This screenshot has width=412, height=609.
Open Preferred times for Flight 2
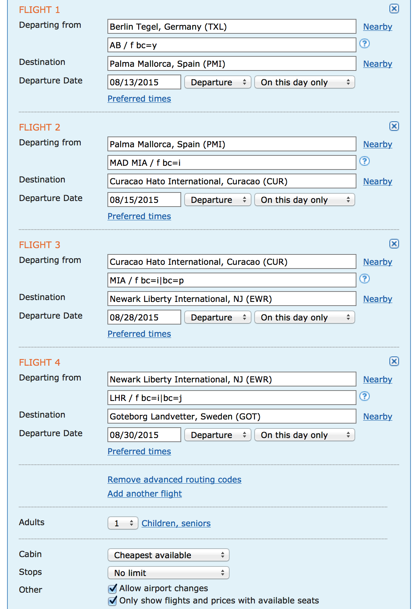[x=139, y=216]
